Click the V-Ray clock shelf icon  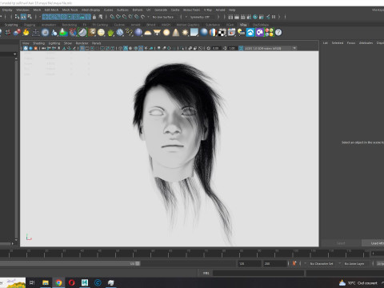45,33
